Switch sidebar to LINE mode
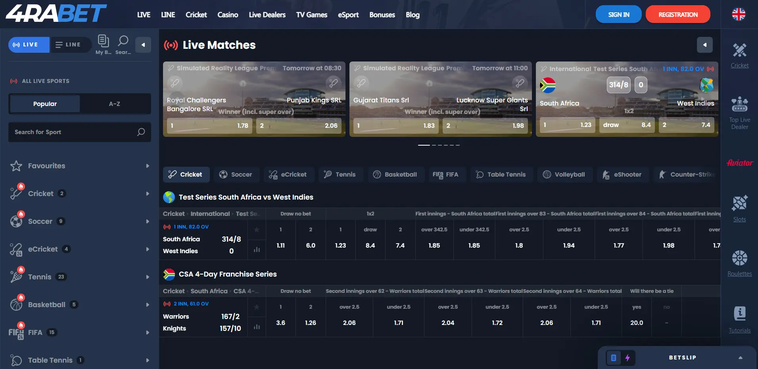This screenshot has width=758, height=369. [x=69, y=45]
